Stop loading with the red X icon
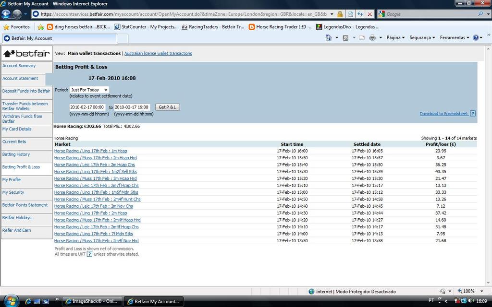Image resolution: width=492 pixels, height=307 pixels. pos(369,14)
